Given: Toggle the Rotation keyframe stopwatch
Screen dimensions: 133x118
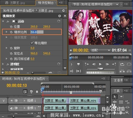Looking at the screenshot, I should point(11,48).
